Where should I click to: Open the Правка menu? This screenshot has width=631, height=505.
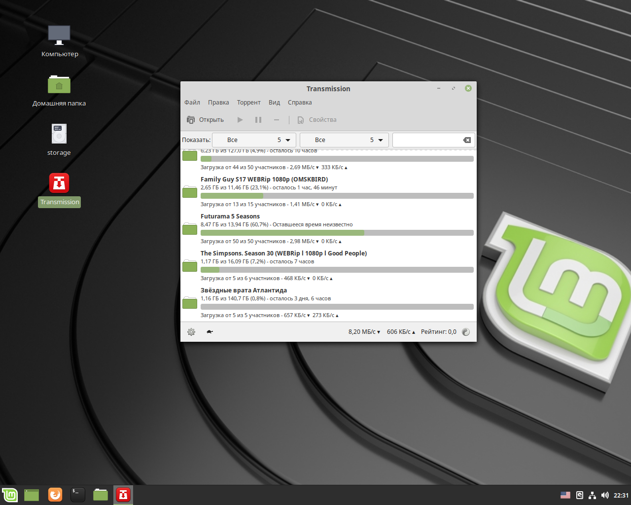click(218, 103)
